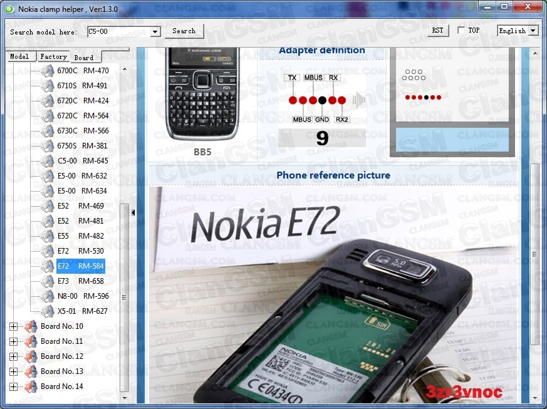This screenshot has width=547, height=409.
Task: Expand the Board No. 11 node
Action: pyautogui.click(x=13, y=341)
